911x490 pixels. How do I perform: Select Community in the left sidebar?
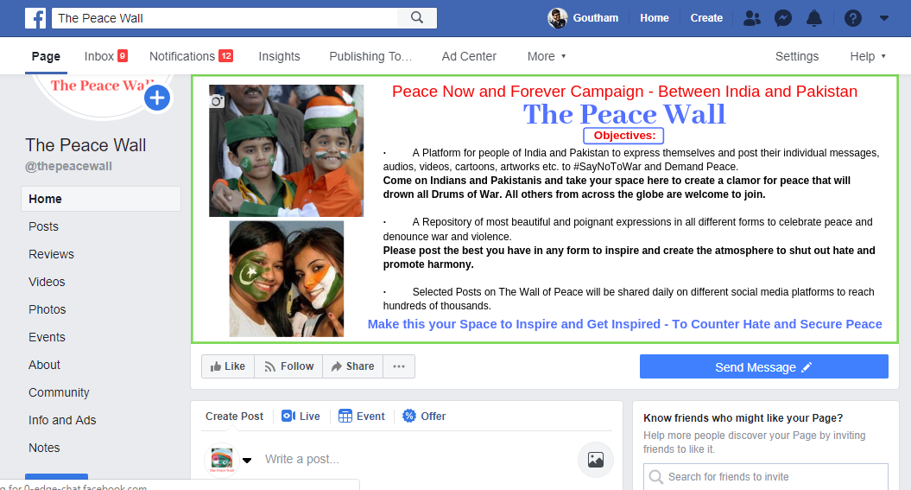pyautogui.click(x=59, y=392)
